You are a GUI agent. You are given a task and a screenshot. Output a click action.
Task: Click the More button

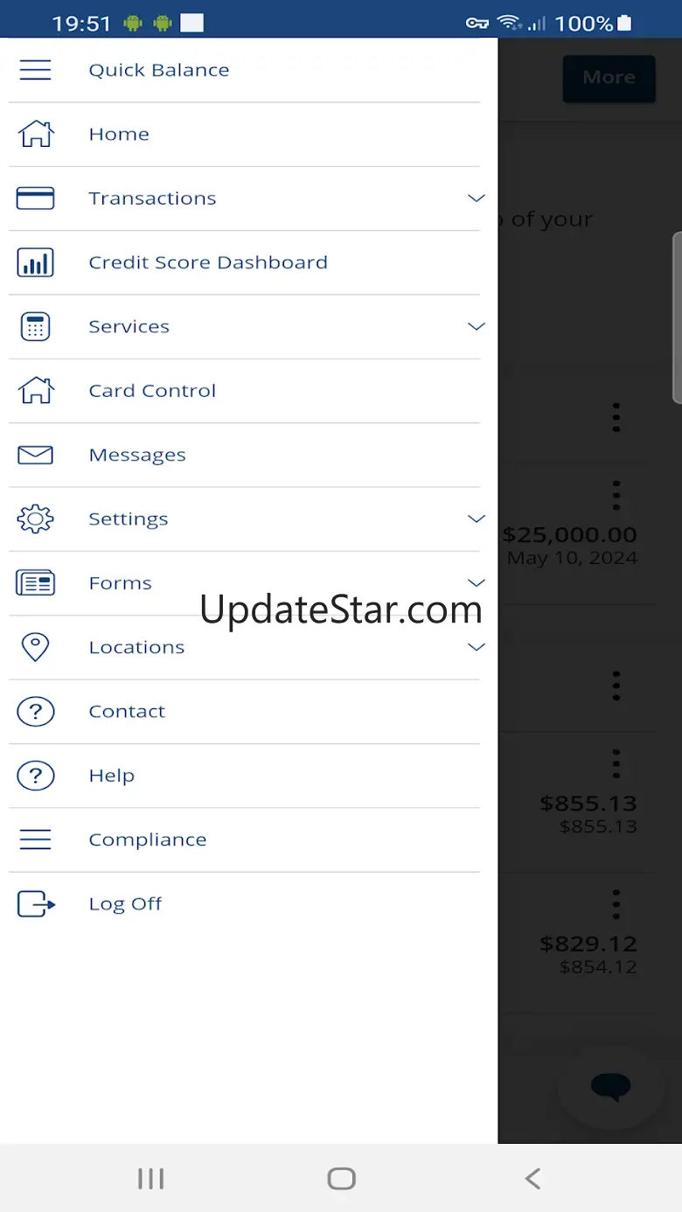coord(609,78)
